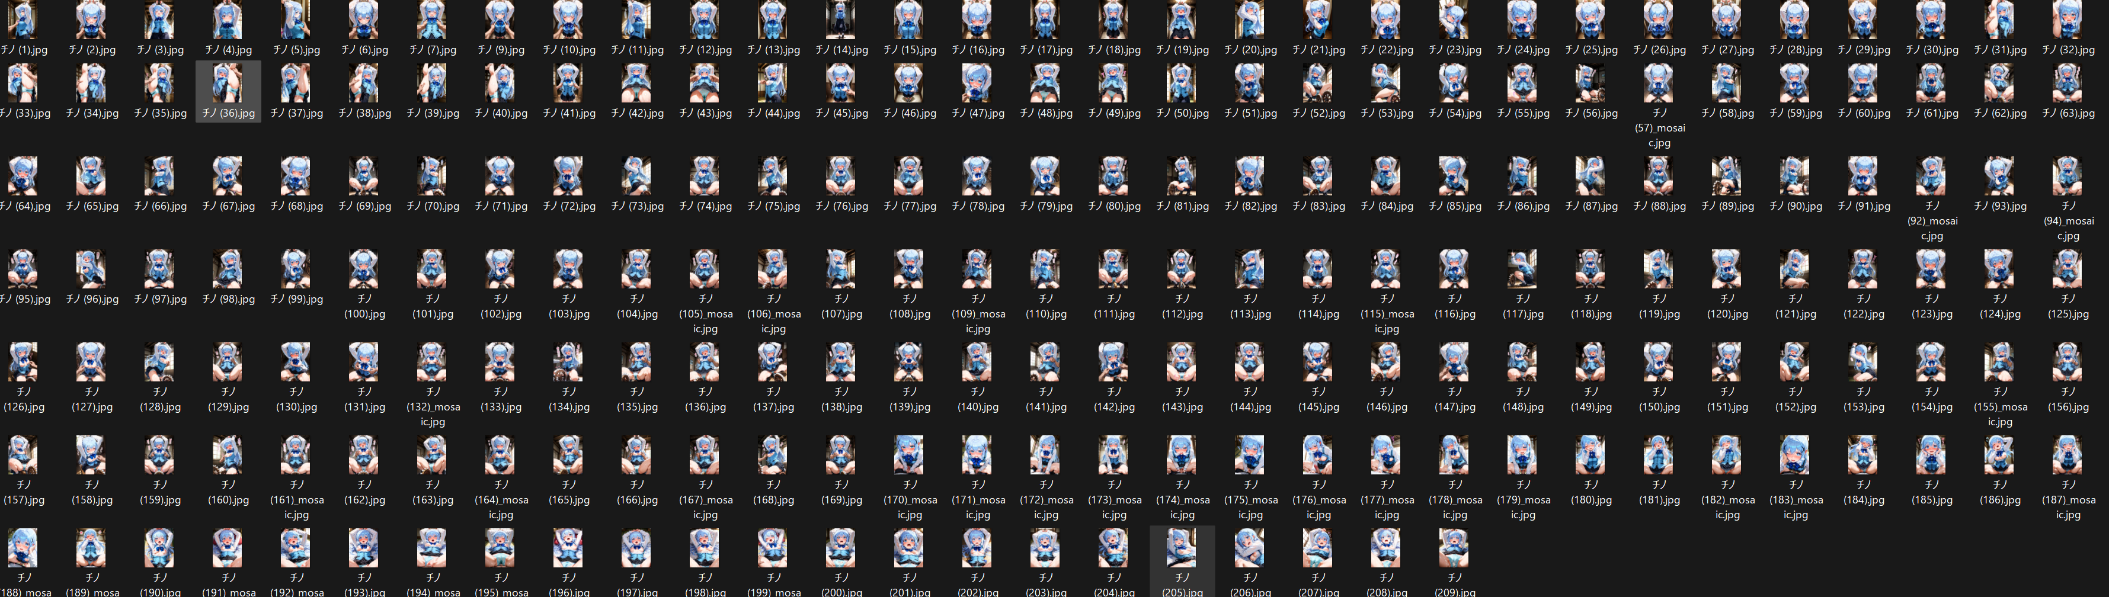Image resolution: width=2109 pixels, height=597 pixels.
Task: Click file name チノ (77).jpg
Action: pyautogui.click(x=910, y=207)
